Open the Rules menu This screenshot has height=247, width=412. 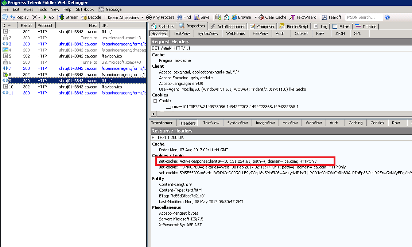pyautogui.click(x=28, y=9)
